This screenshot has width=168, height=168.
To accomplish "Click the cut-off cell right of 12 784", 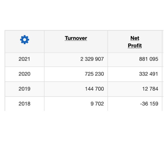I will (x=163, y=89).
